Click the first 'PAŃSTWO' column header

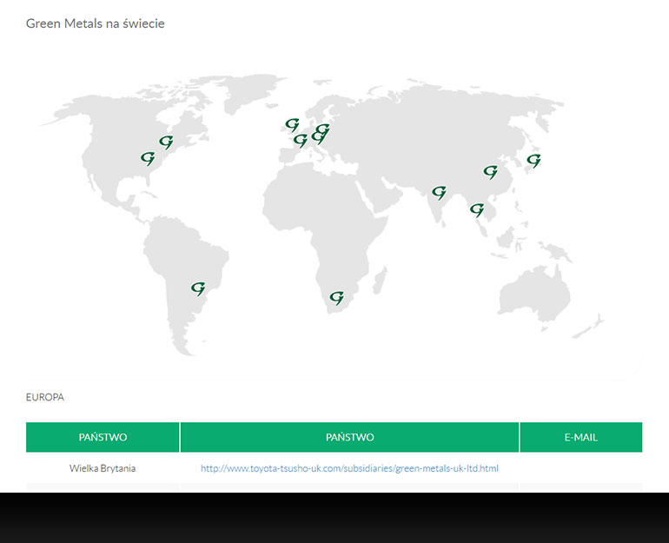(x=103, y=437)
